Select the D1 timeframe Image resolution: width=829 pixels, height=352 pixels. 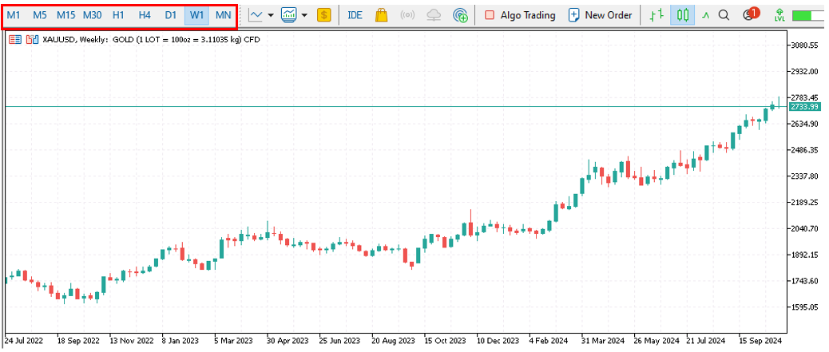click(x=171, y=15)
